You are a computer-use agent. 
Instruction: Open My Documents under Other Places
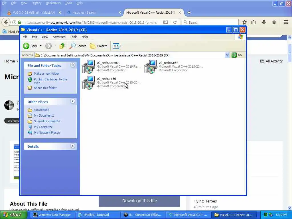(x=44, y=115)
